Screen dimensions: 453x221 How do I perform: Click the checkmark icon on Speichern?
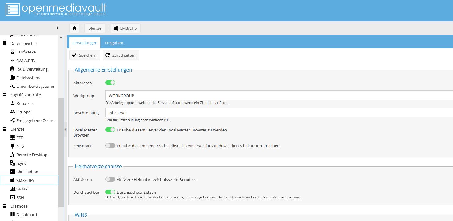pos(74,55)
